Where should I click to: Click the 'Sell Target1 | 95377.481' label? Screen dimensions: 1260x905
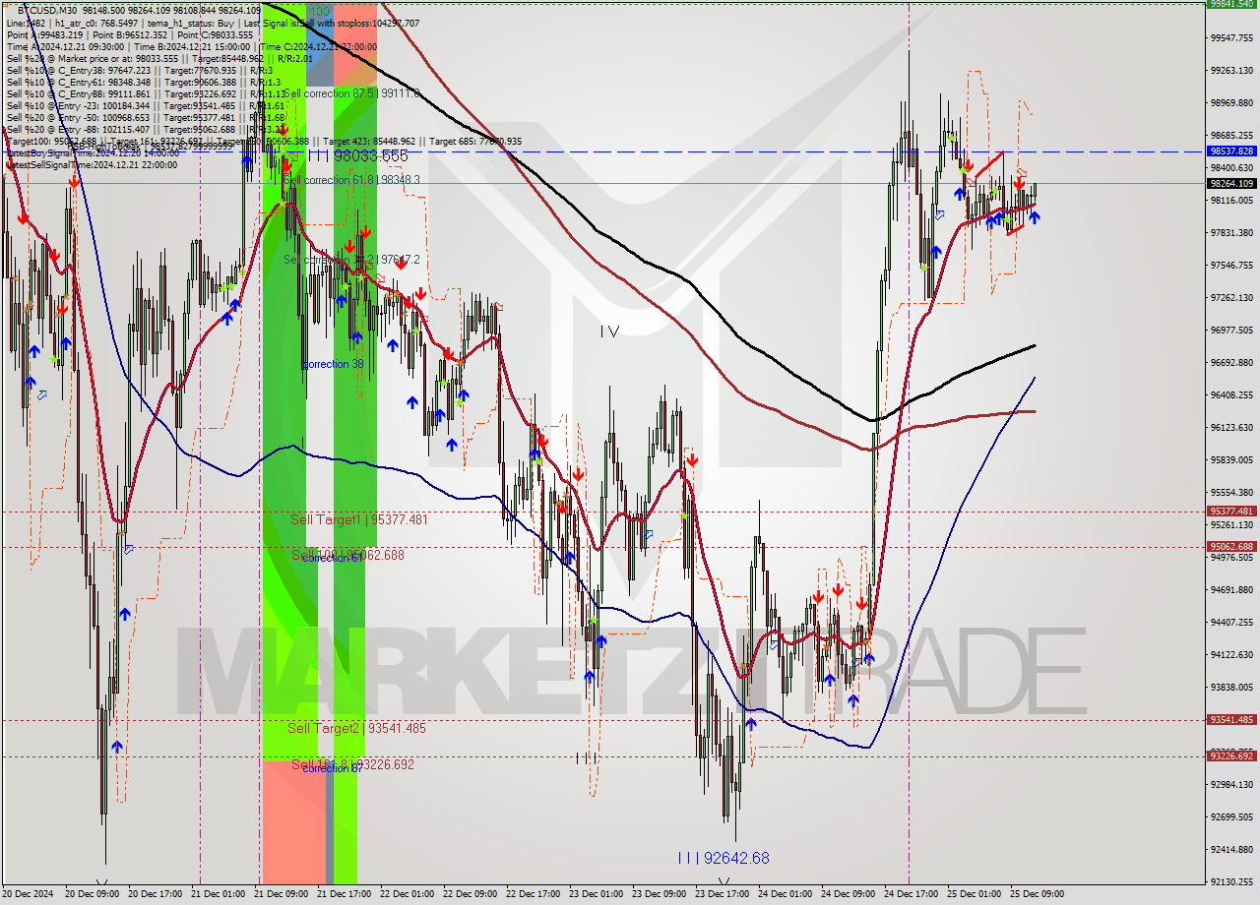point(358,519)
